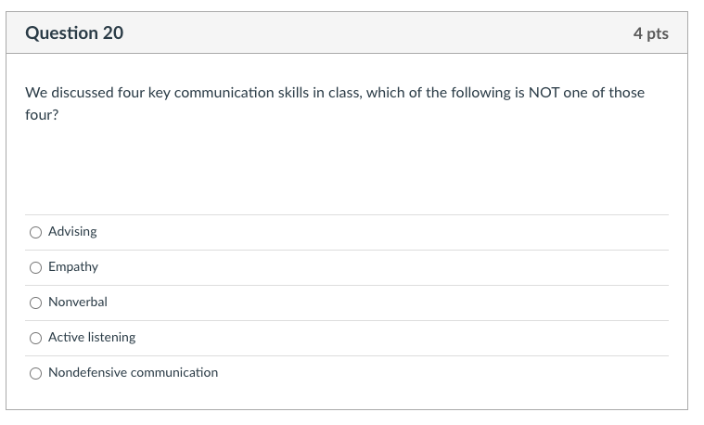Check the Nondefensive communication radio button

point(35,373)
